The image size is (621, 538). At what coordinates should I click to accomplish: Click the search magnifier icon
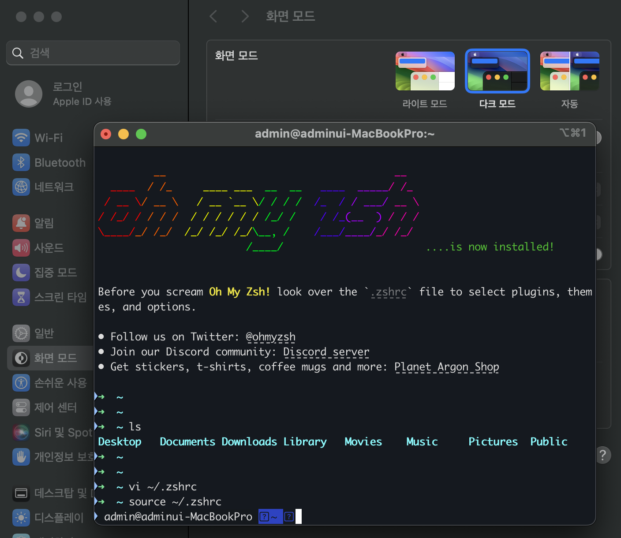[x=18, y=53]
